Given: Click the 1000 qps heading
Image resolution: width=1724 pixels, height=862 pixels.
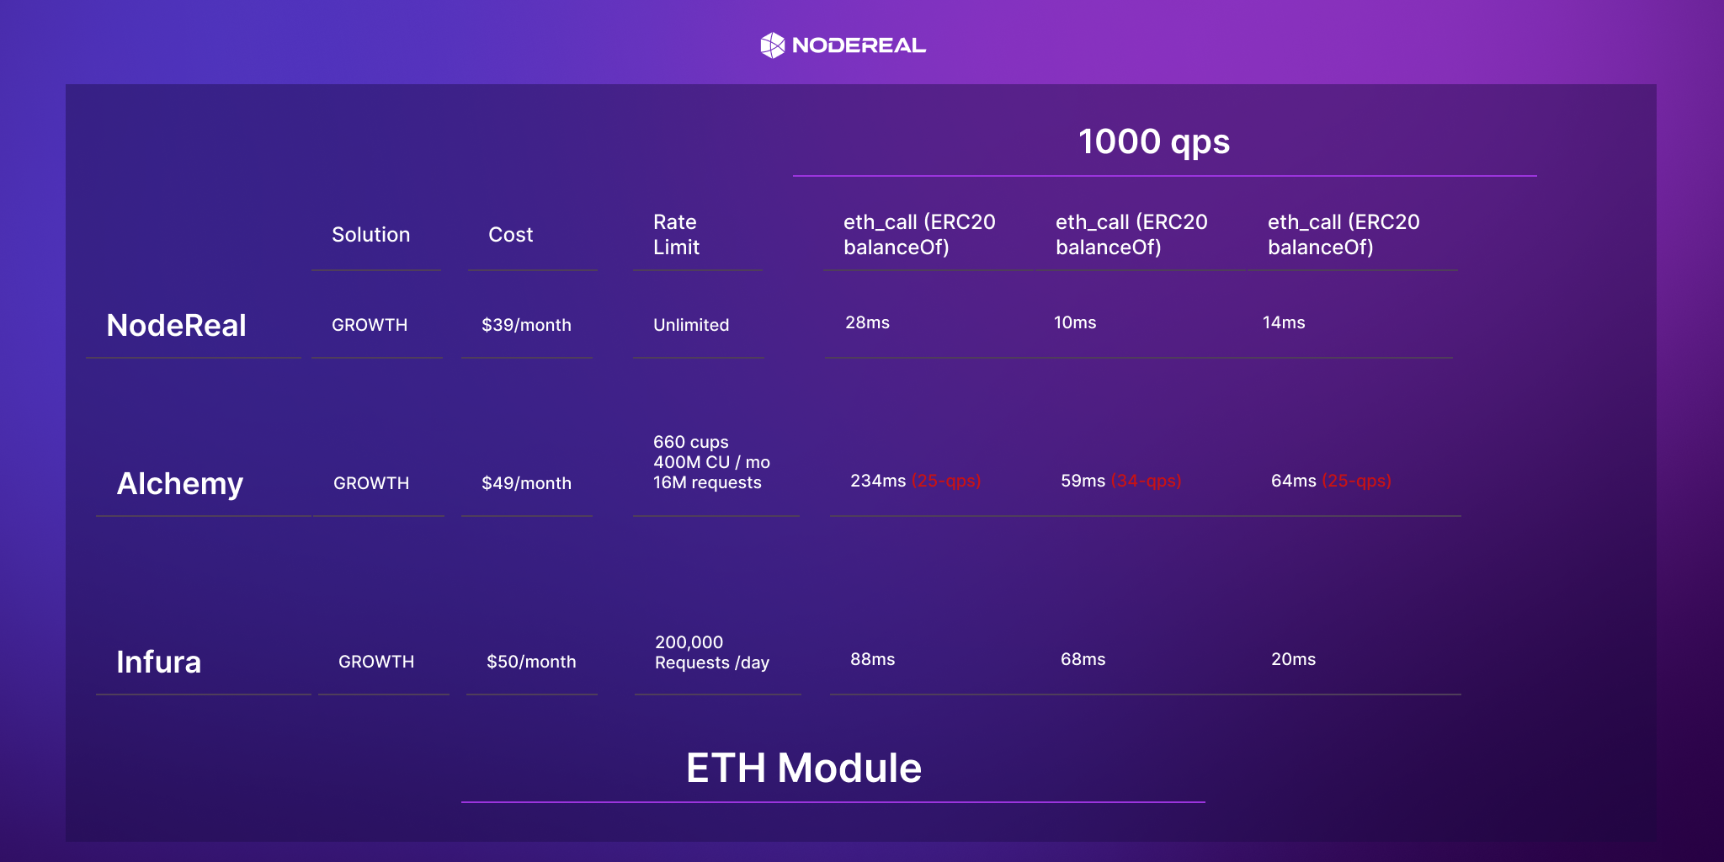Looking at the screenshot, I should [x=1154, y=141].
